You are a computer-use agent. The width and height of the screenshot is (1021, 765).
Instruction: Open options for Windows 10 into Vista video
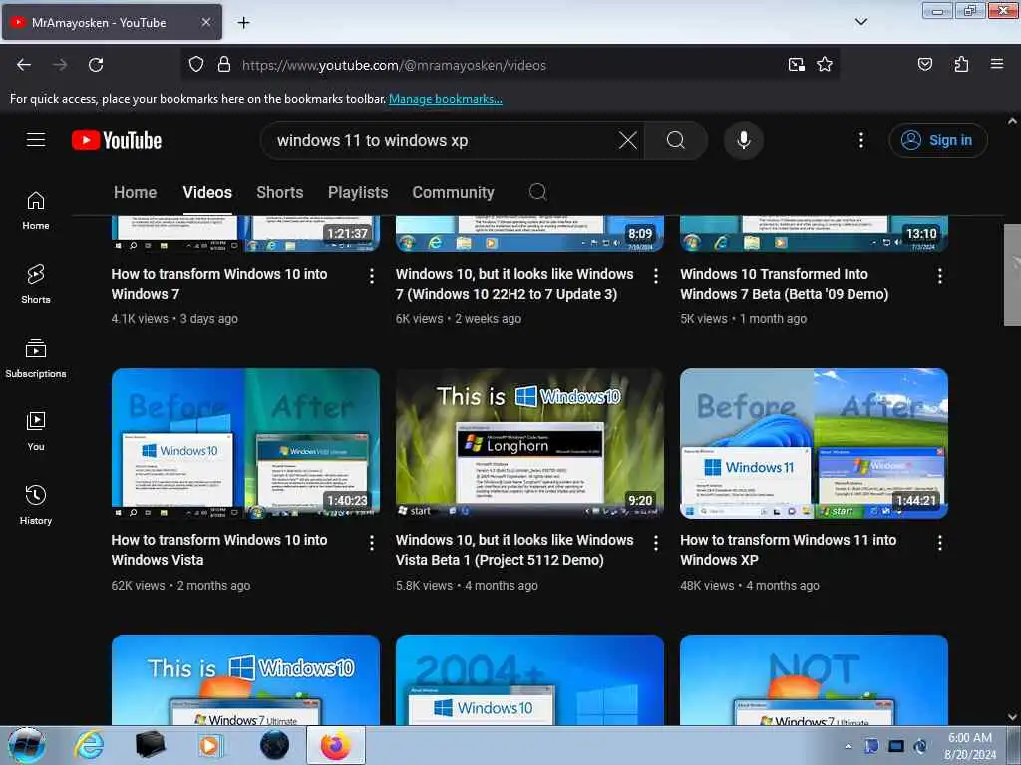coord(372,543)
